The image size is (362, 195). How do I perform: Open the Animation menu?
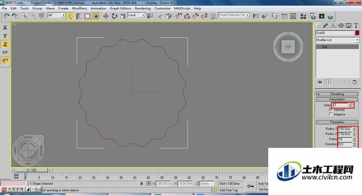98,8
